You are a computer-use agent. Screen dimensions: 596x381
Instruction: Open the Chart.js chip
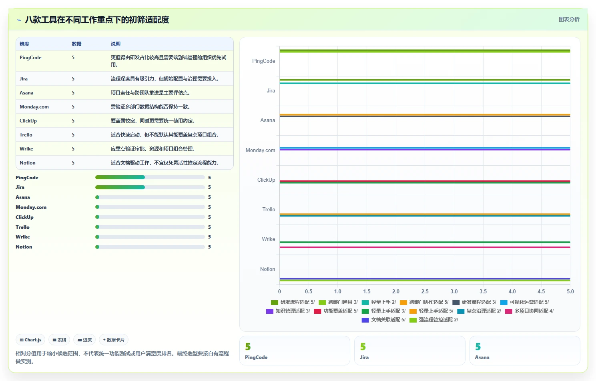30,340
